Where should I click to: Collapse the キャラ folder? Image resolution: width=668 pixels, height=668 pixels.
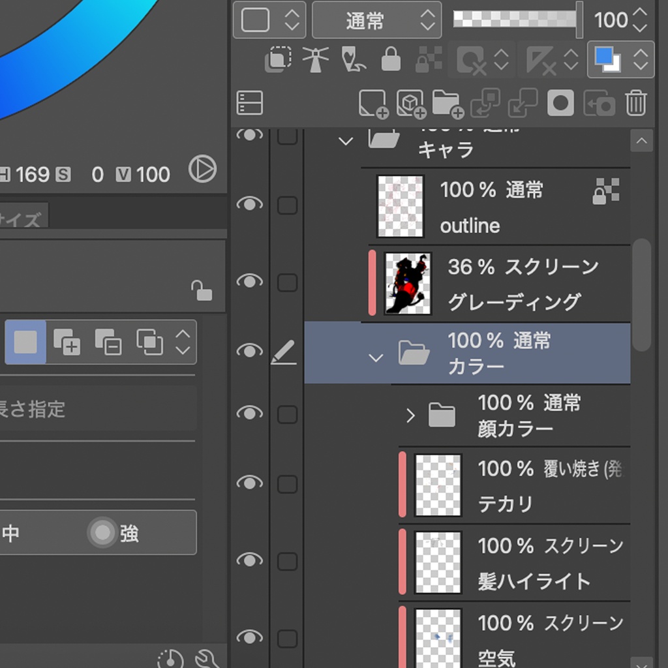point(346,142)
